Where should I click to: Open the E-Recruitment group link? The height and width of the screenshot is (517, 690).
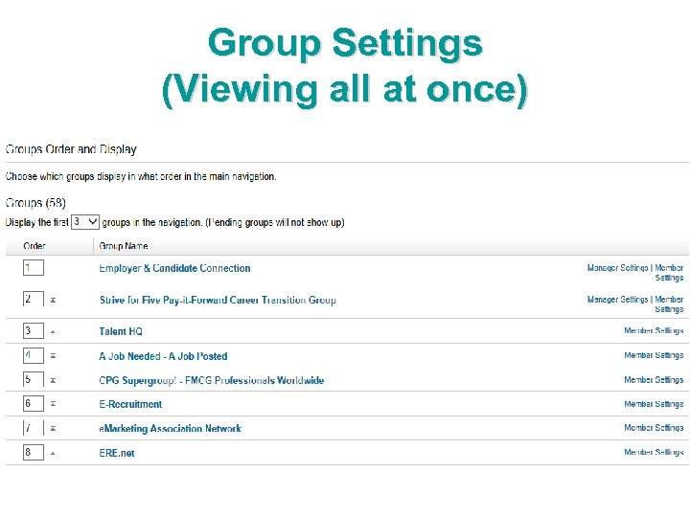[x=130, y=404]
